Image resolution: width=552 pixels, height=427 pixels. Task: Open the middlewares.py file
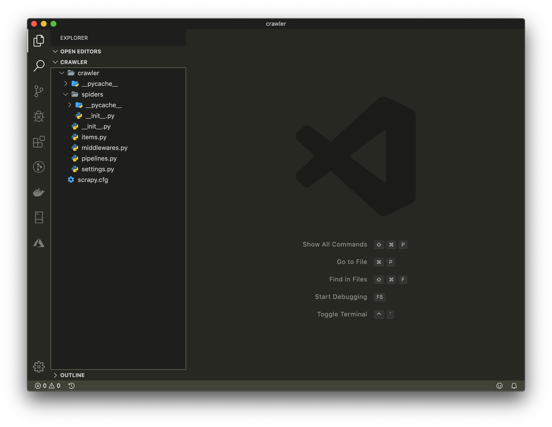click(x=104, y=148)
